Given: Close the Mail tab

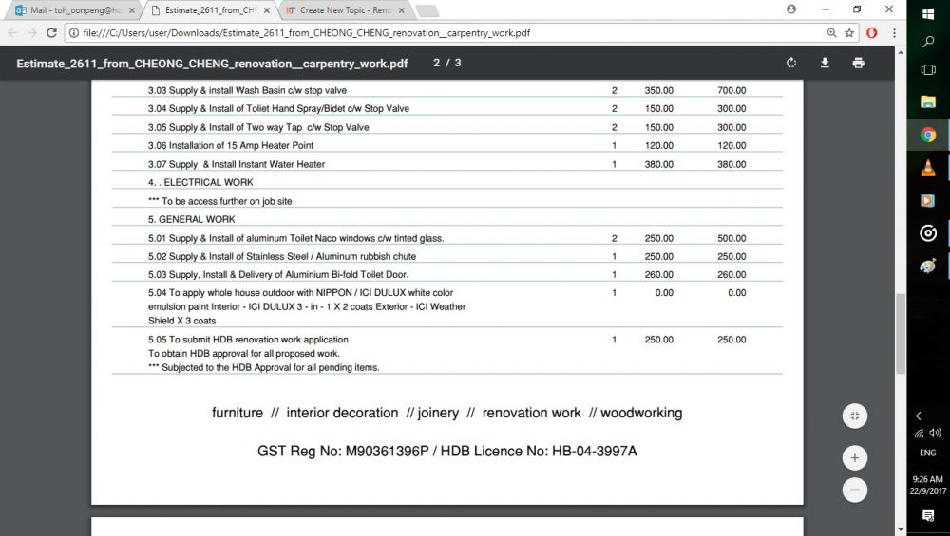Looking at the screenshot, I should (131, 10).
